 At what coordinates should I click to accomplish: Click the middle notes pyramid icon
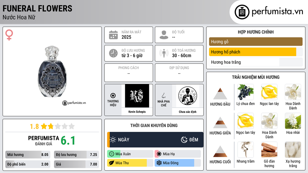point(220,123)
